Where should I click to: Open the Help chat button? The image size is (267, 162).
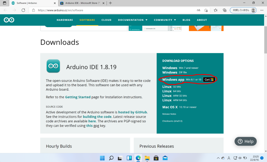(245, 141)
